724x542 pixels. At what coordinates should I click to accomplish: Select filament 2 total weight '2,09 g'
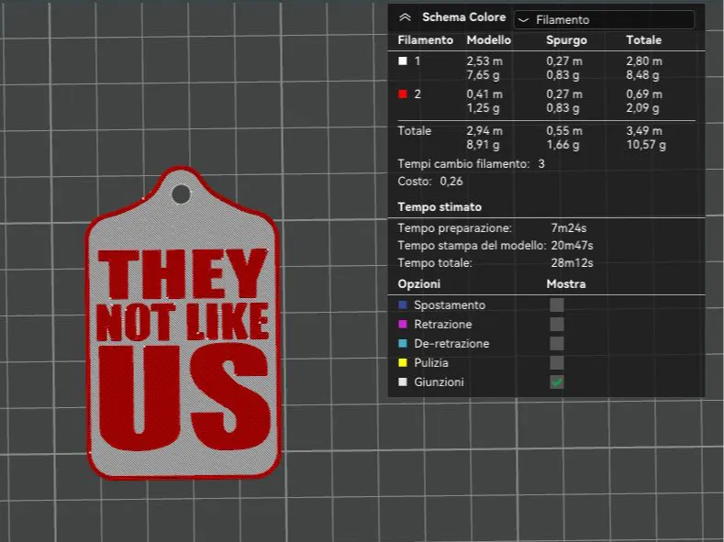[642, 108]
